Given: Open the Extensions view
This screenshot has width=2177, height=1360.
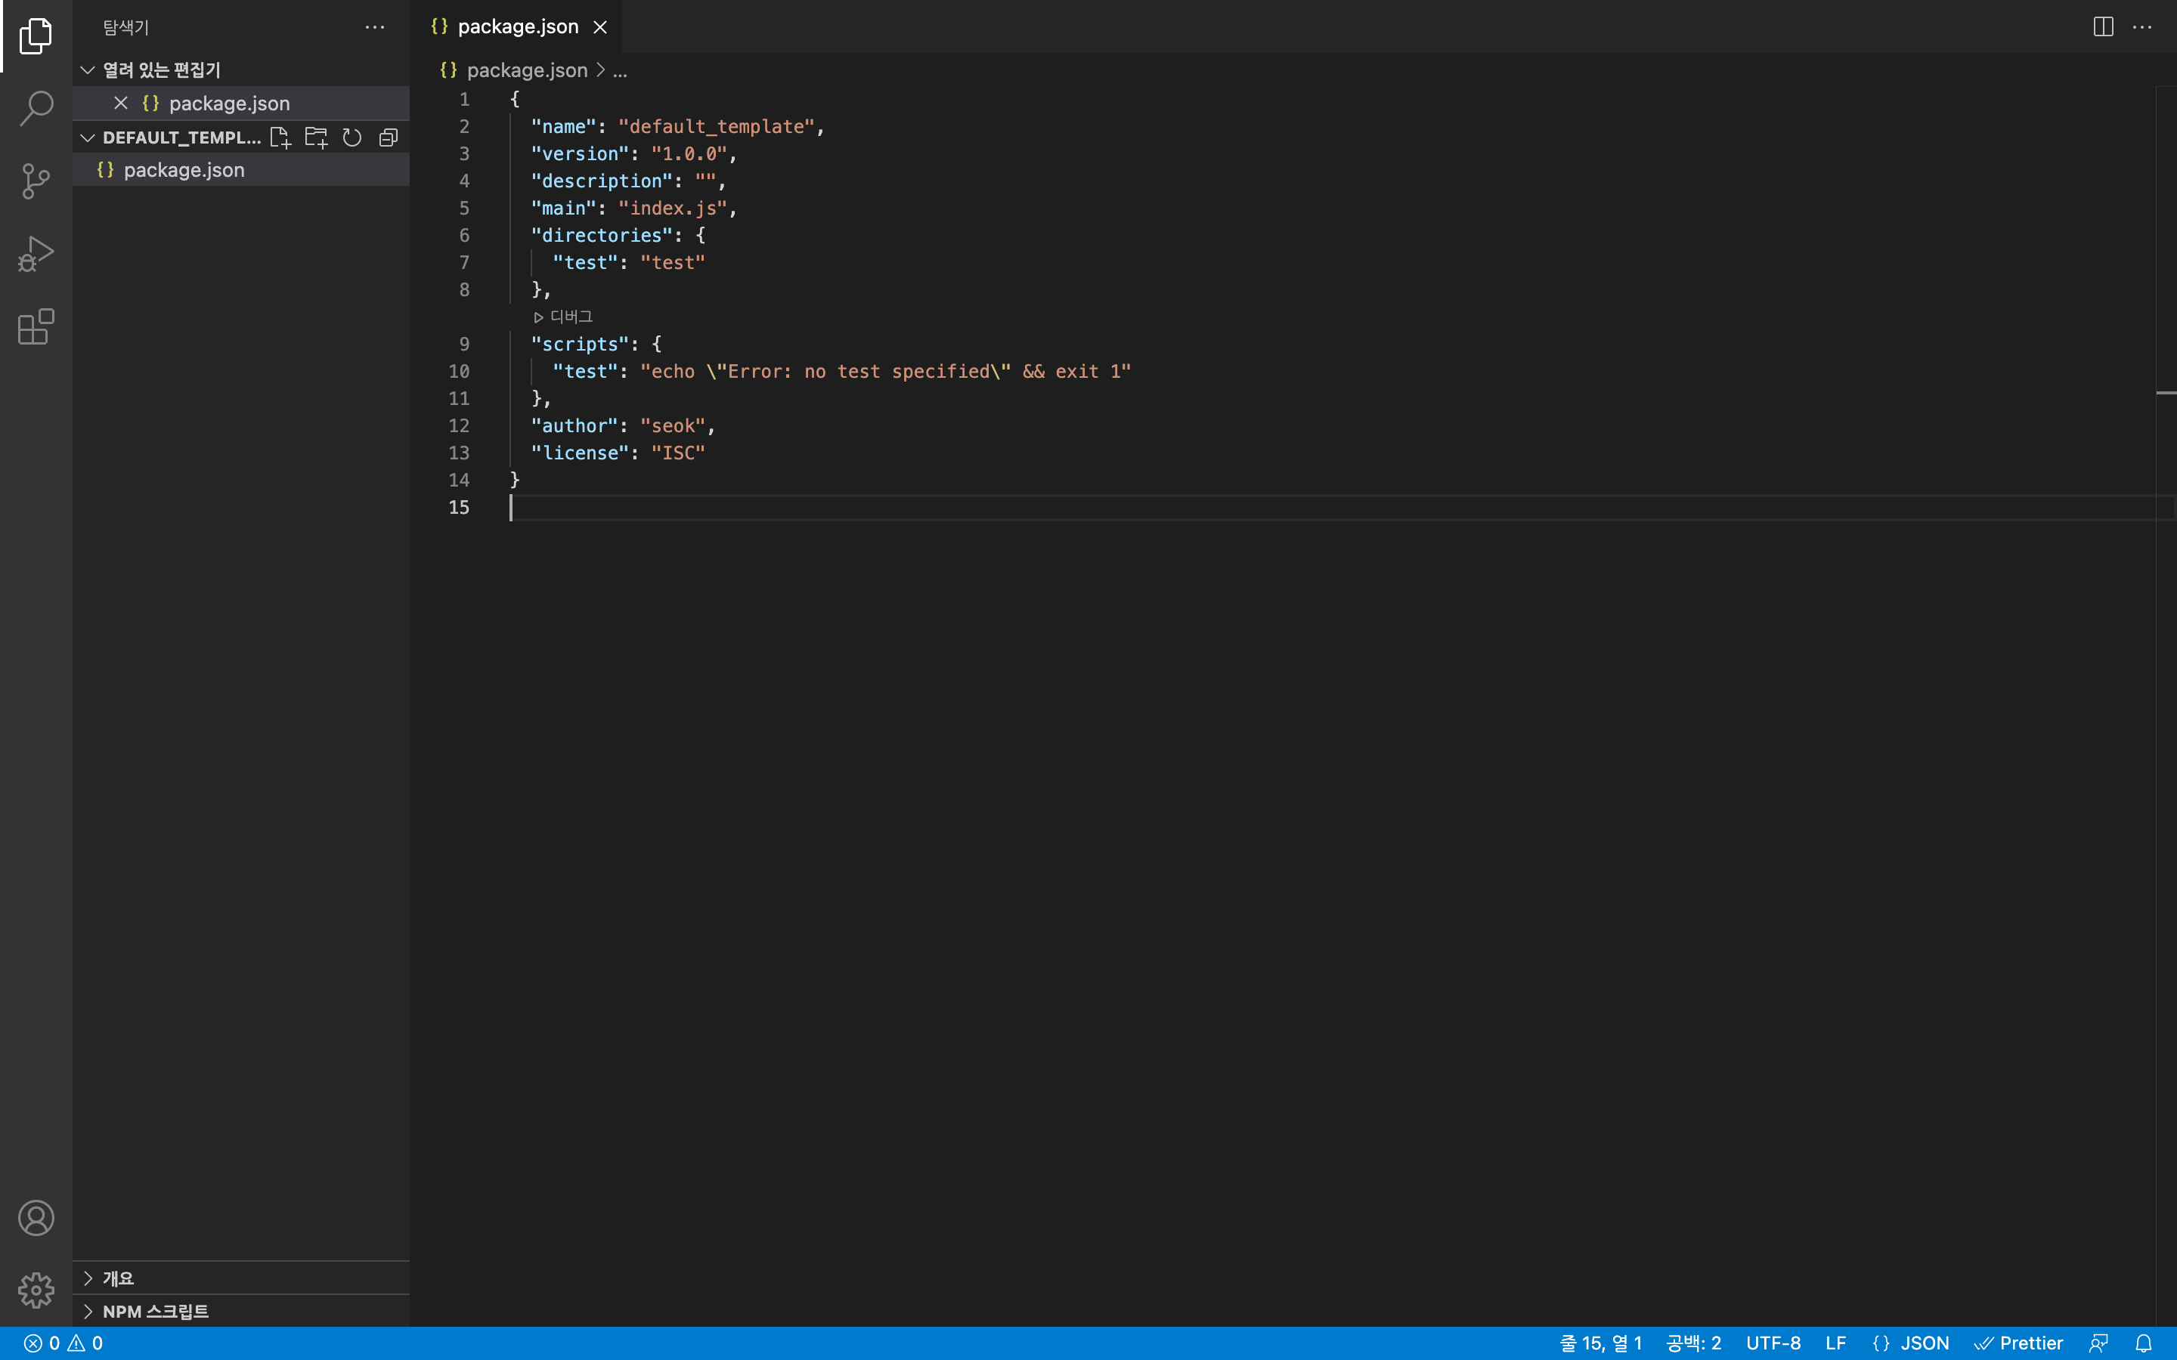Looking at the screenshot, I should coord(36,326).
